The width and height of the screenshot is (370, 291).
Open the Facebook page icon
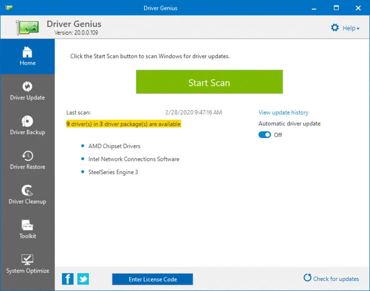tap(68, 279)
